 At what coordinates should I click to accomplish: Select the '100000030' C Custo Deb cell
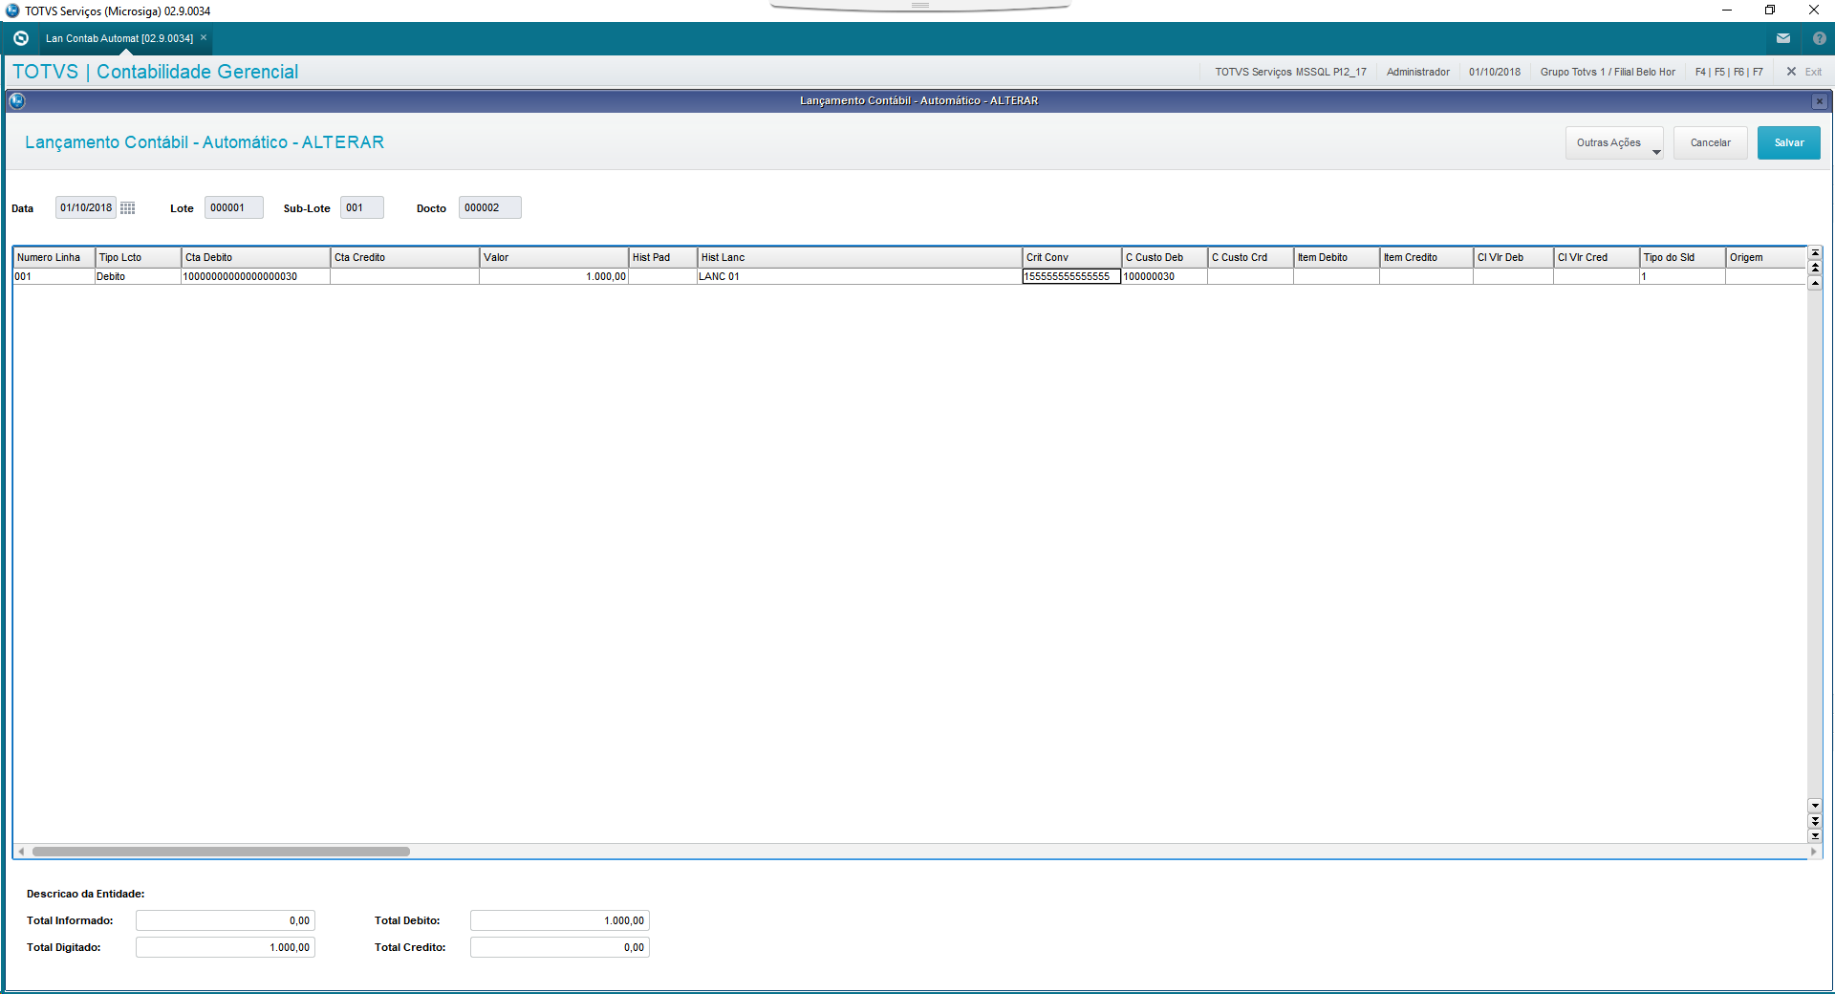1165,277
